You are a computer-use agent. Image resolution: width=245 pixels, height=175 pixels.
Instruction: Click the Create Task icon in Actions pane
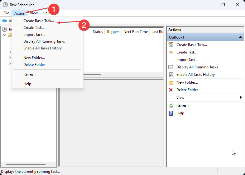[171, 52]
